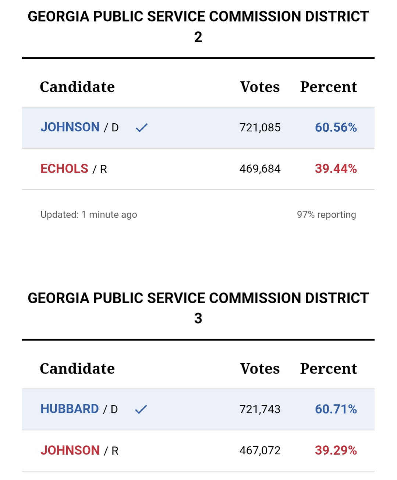397x480 pixels.
Task: Click the District 2 Percent column header
Action: (x=328, y=87)
